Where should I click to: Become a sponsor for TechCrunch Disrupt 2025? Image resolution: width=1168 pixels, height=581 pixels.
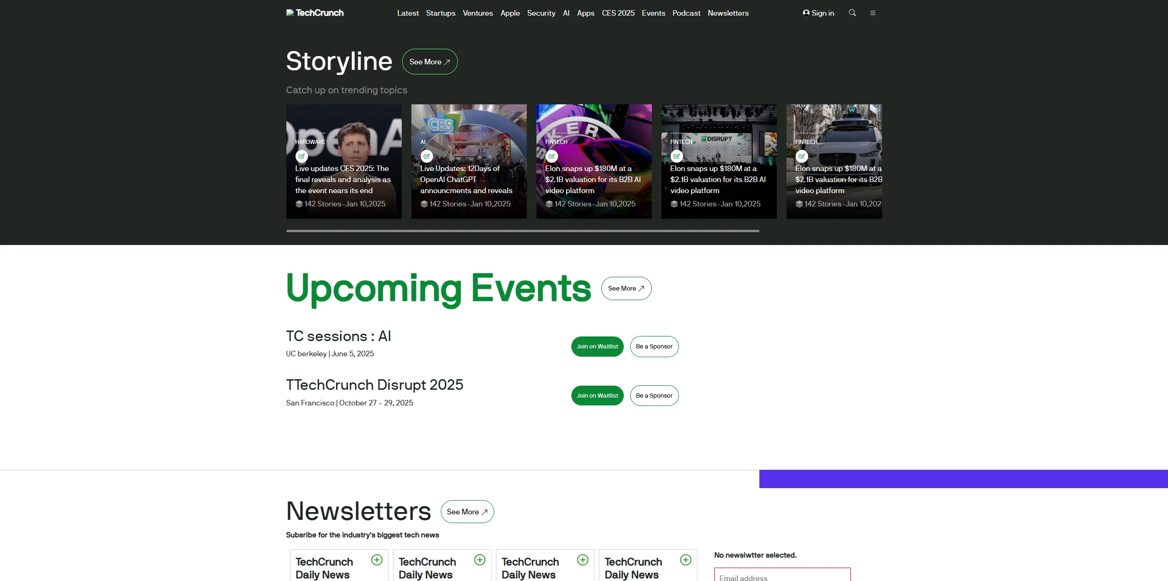tap(654, 395)
